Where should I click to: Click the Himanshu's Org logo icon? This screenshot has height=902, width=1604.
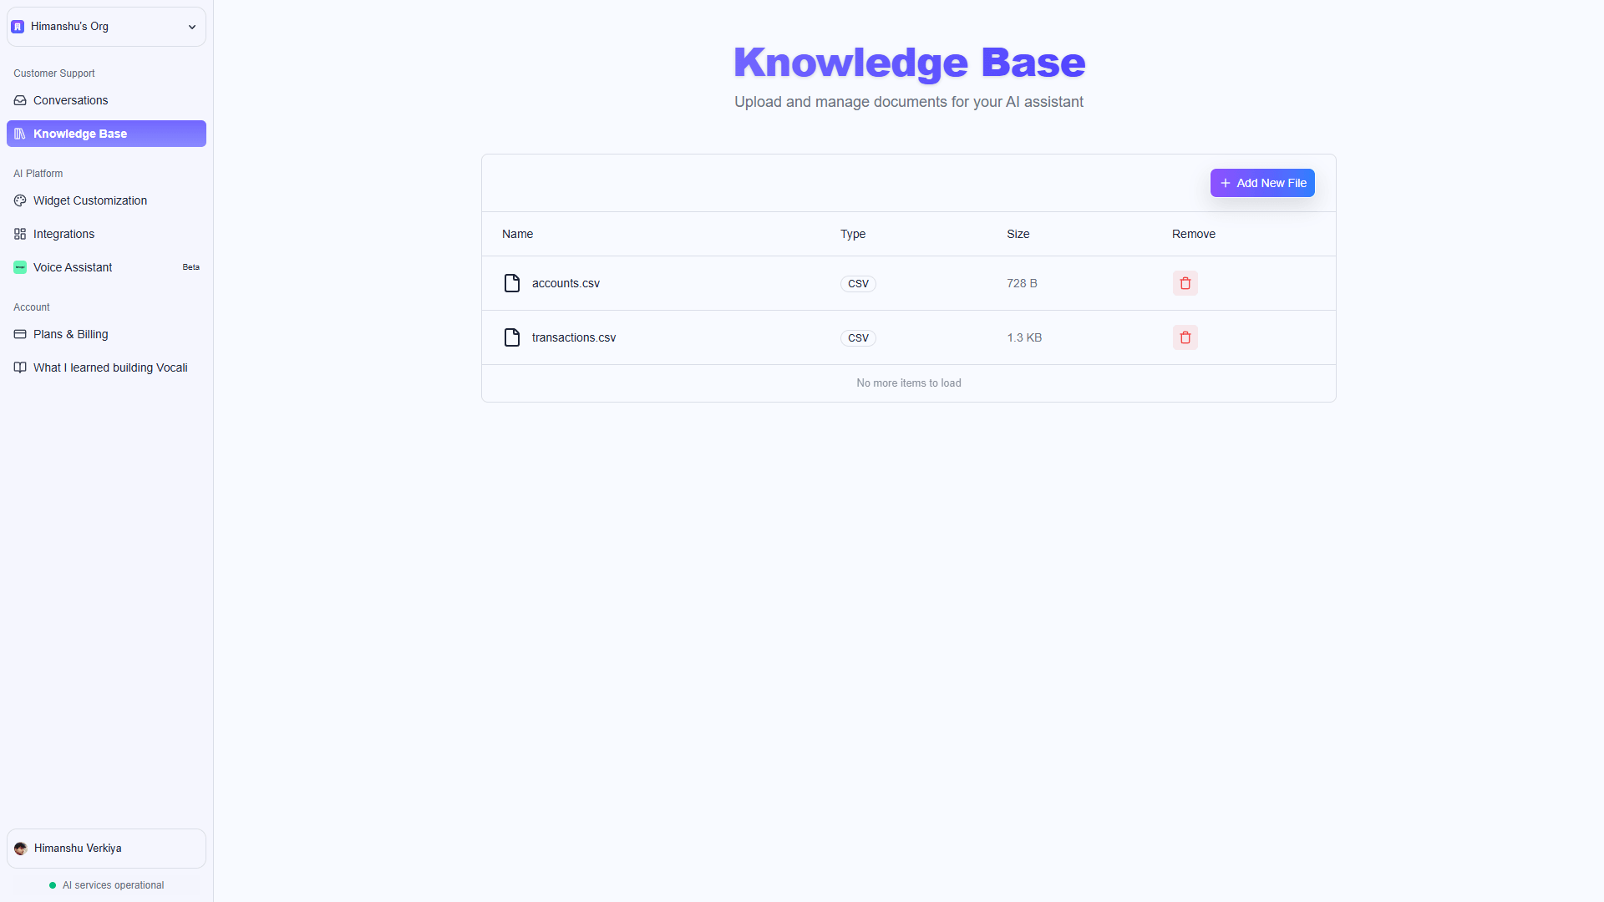pyautogui.click(x=18, y=27)
